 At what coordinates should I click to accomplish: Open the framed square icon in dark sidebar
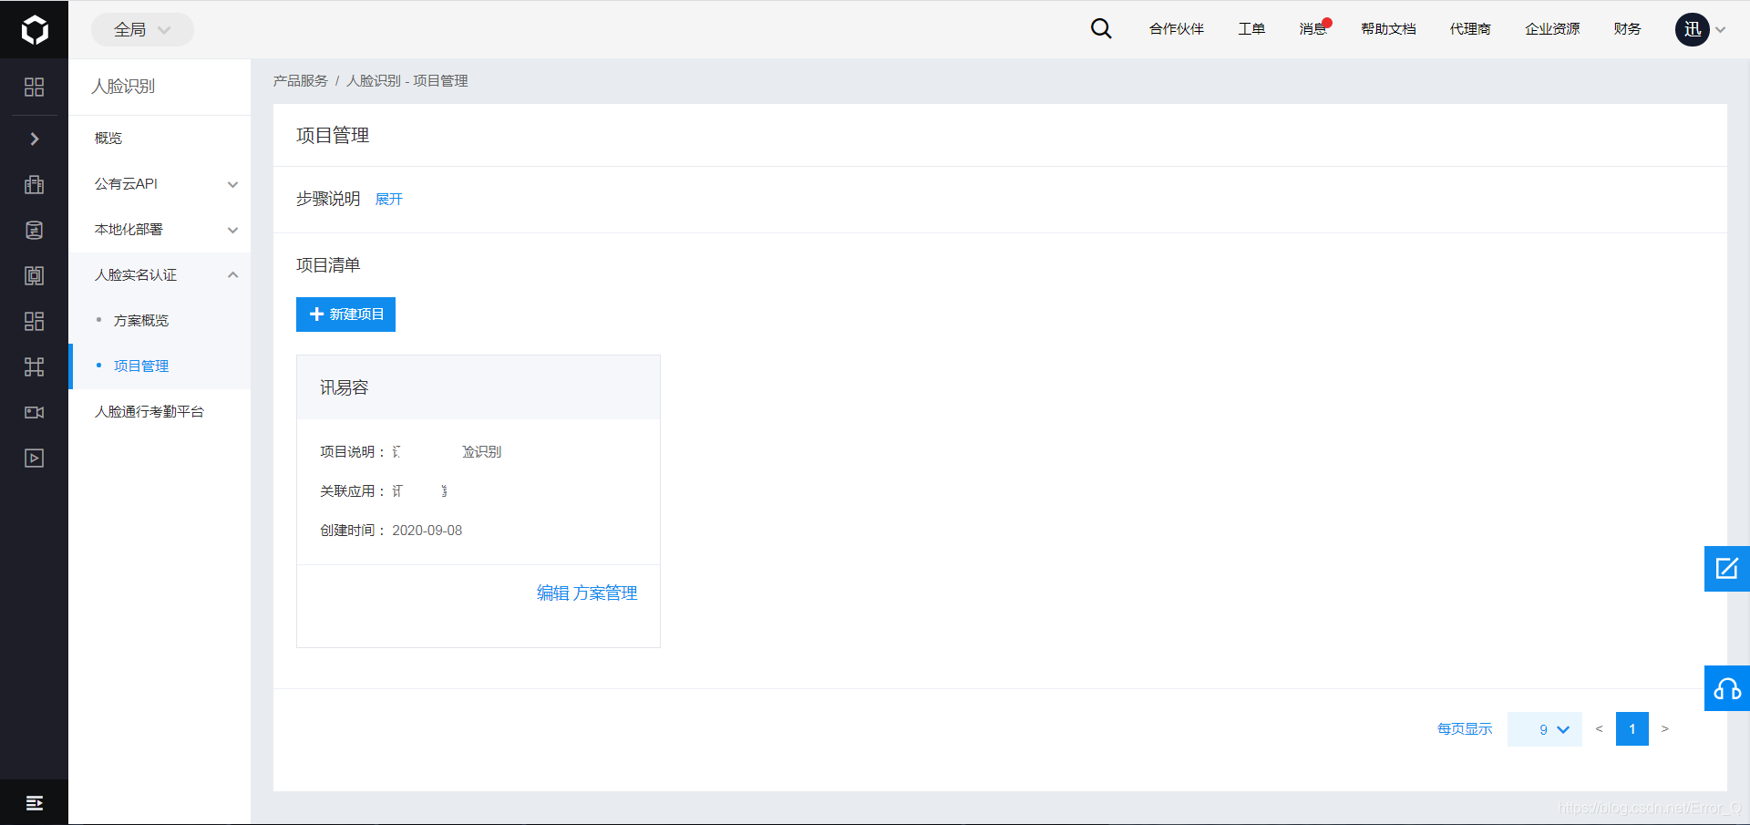(34, 275)
